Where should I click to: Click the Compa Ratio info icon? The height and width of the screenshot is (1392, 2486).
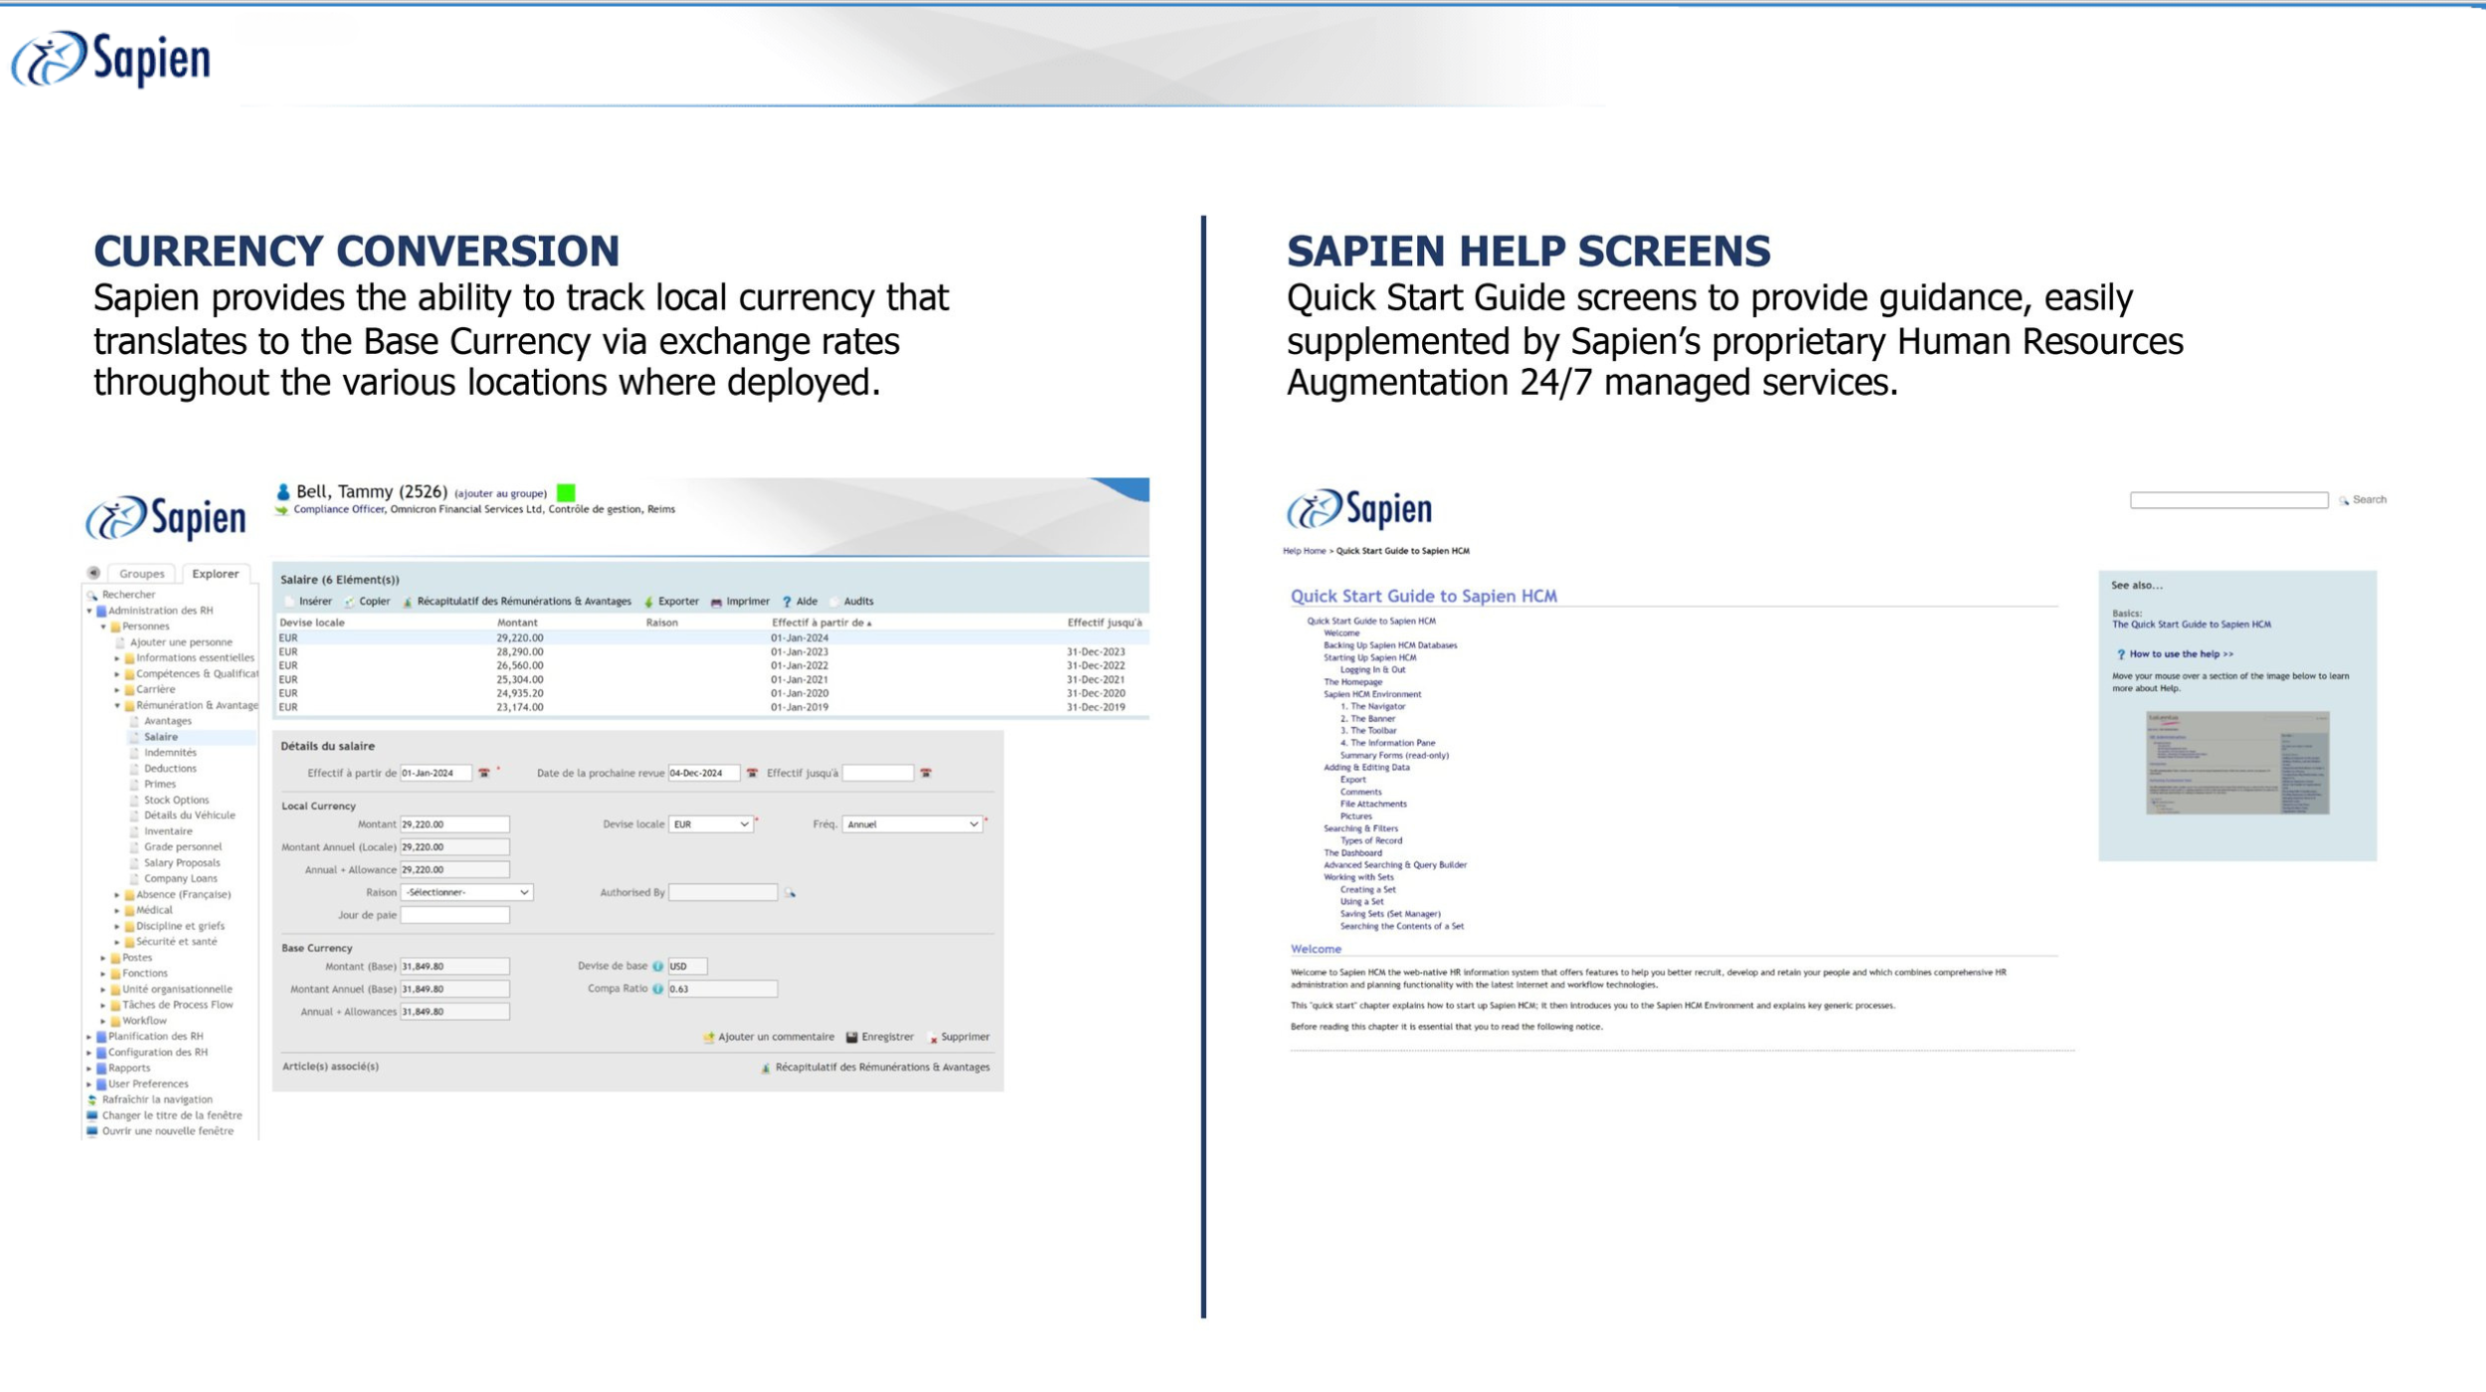(658, 989)
